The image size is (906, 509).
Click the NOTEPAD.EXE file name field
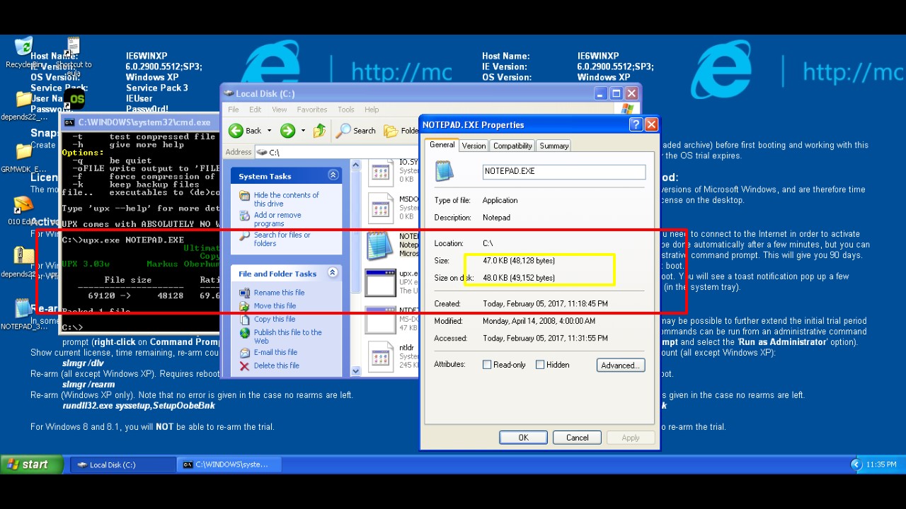click(564, 172)
